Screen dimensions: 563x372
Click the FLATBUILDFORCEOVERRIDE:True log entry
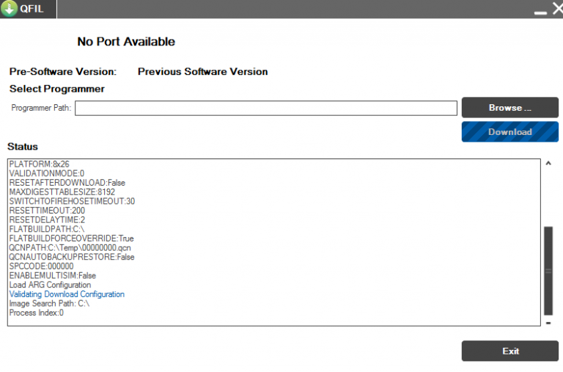[x=71, y=238]
